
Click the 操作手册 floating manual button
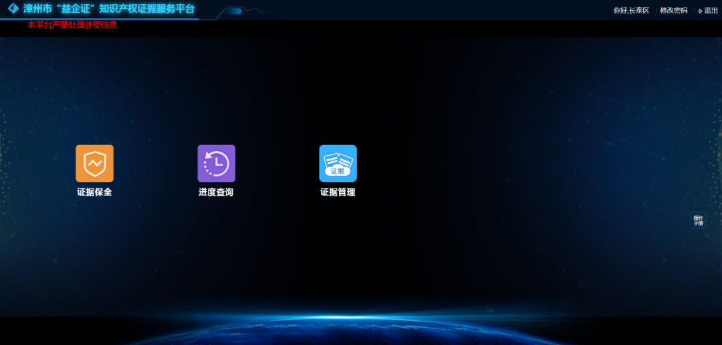coord(698,221)
